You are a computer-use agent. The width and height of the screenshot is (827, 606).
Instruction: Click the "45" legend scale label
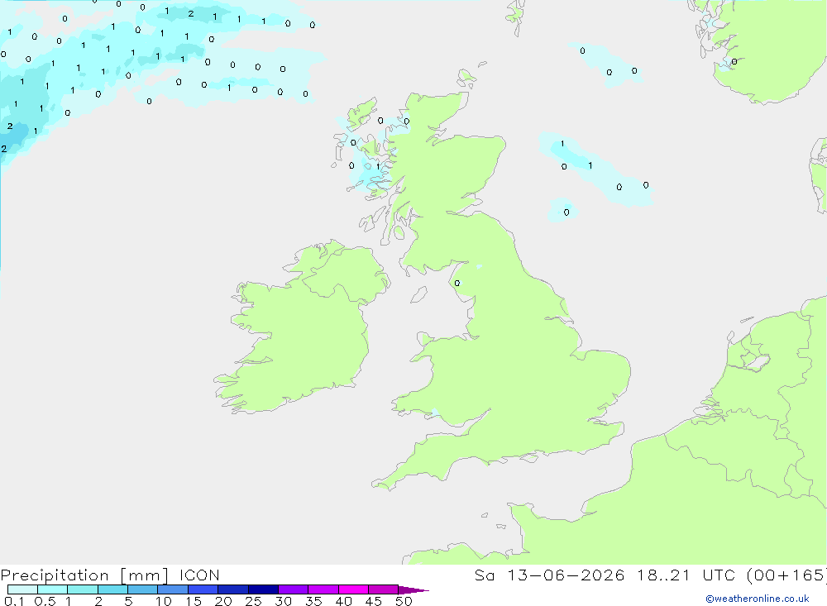click(x=374, y=601)
